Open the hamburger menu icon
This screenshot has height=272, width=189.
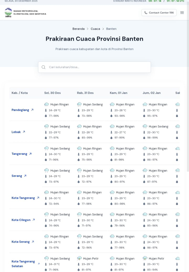tap(182, 13)
